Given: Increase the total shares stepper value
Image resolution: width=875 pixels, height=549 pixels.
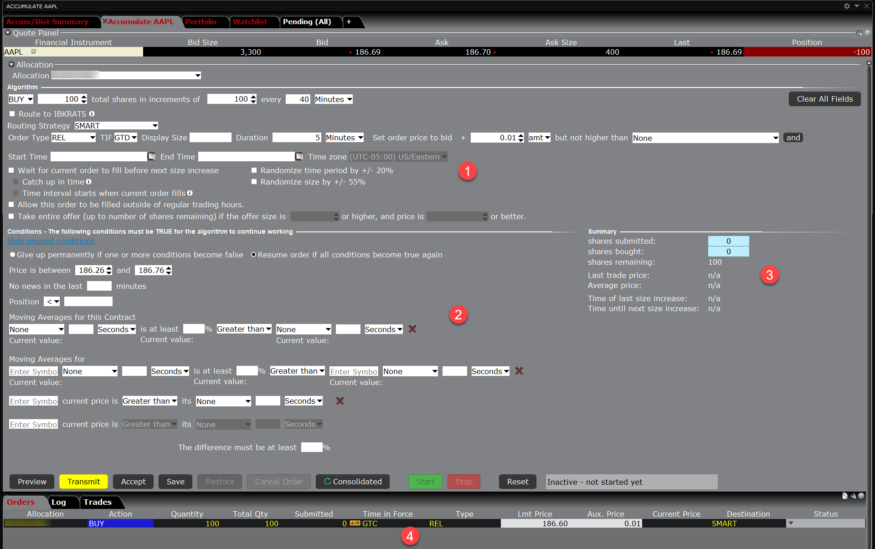Looking at the screenshot, I should (x=84, y=97).
